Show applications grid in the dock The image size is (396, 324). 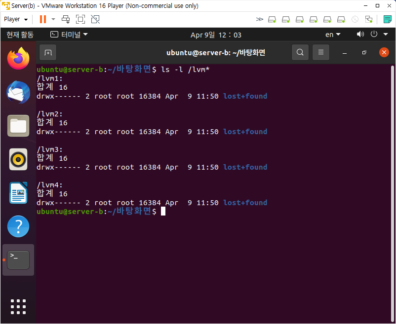(18, 307)
